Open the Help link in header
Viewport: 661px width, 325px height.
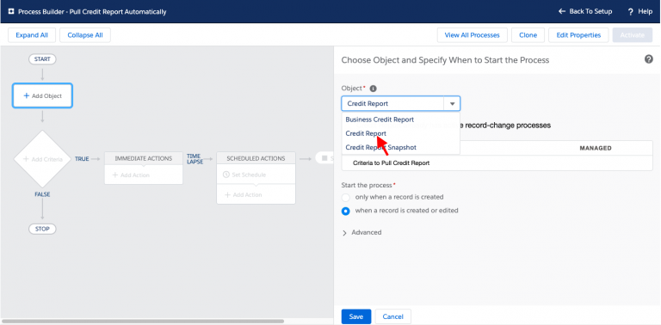tap(640, 12)
